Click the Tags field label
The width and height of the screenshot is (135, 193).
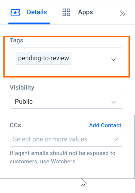pyautogui.click(x=16, y=40)
